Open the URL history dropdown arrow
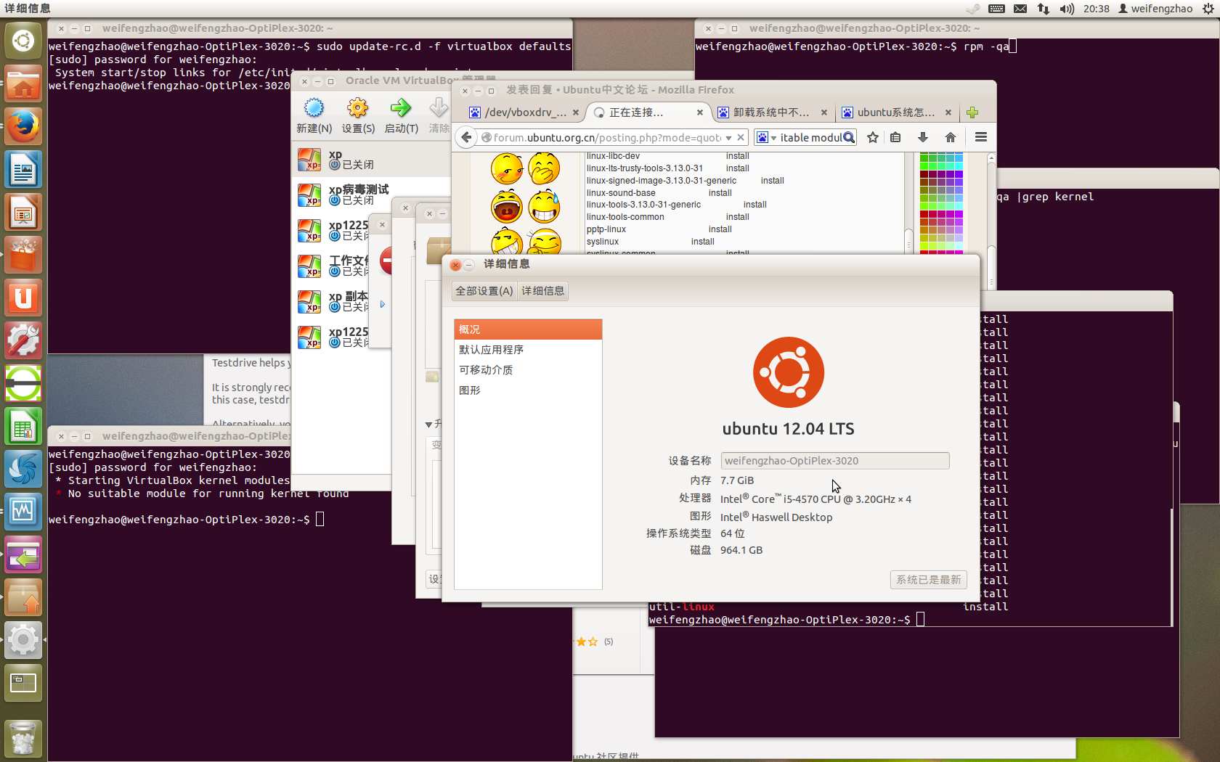Viewport: 1220px width, 762px height. pyautogui.click(x=728, y=137)
